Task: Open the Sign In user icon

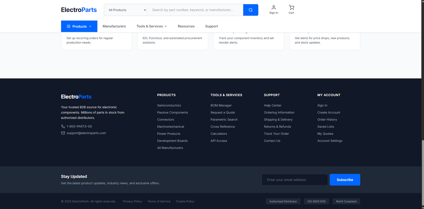Action: [x=273, y=7]
